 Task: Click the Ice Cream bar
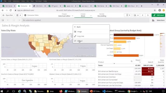(x=117, y=49)
